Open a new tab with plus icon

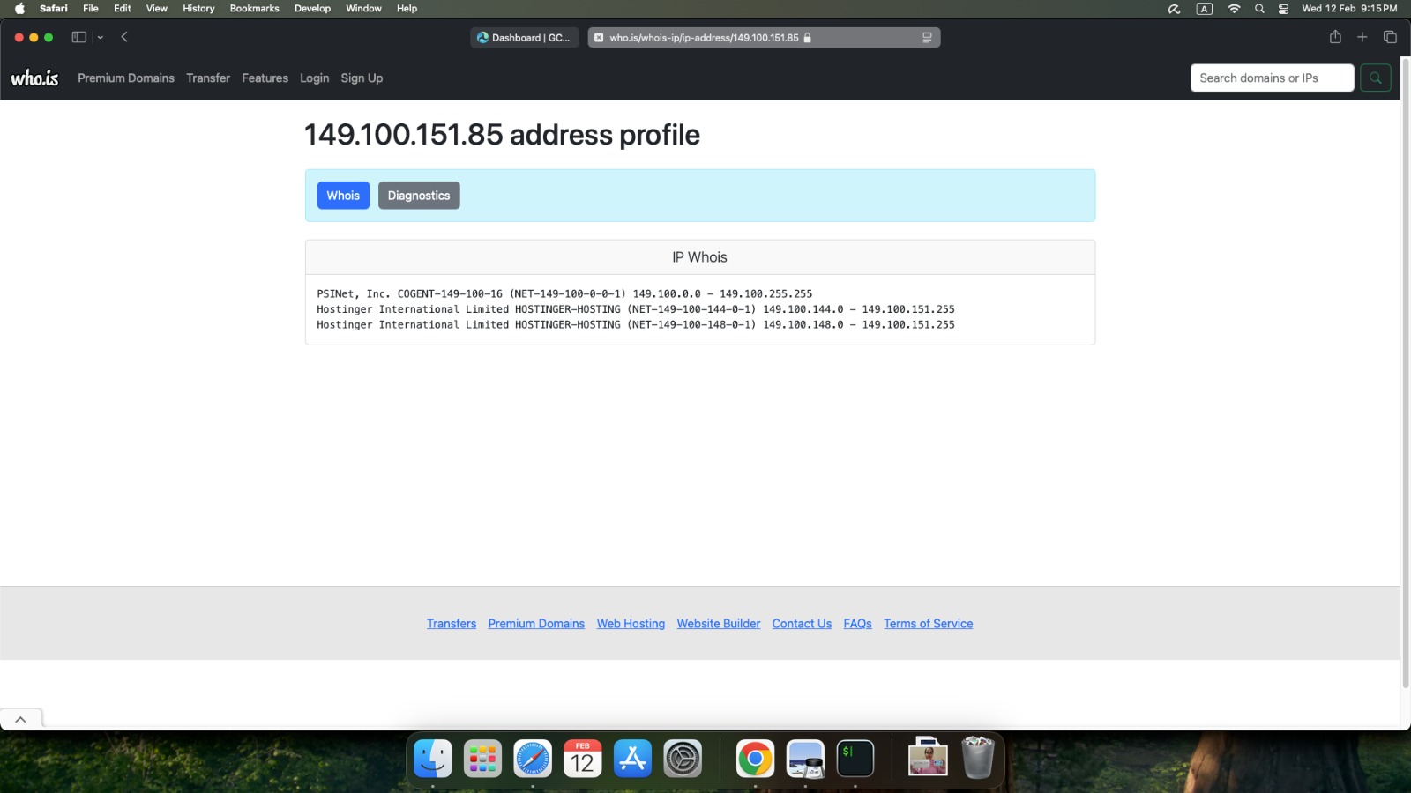[x=1362, y=37]
